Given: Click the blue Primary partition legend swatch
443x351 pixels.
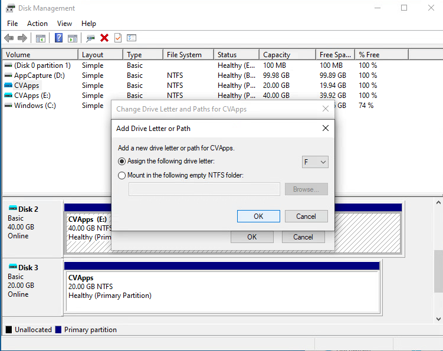Looking at the screenshot, I should [58, 330].
